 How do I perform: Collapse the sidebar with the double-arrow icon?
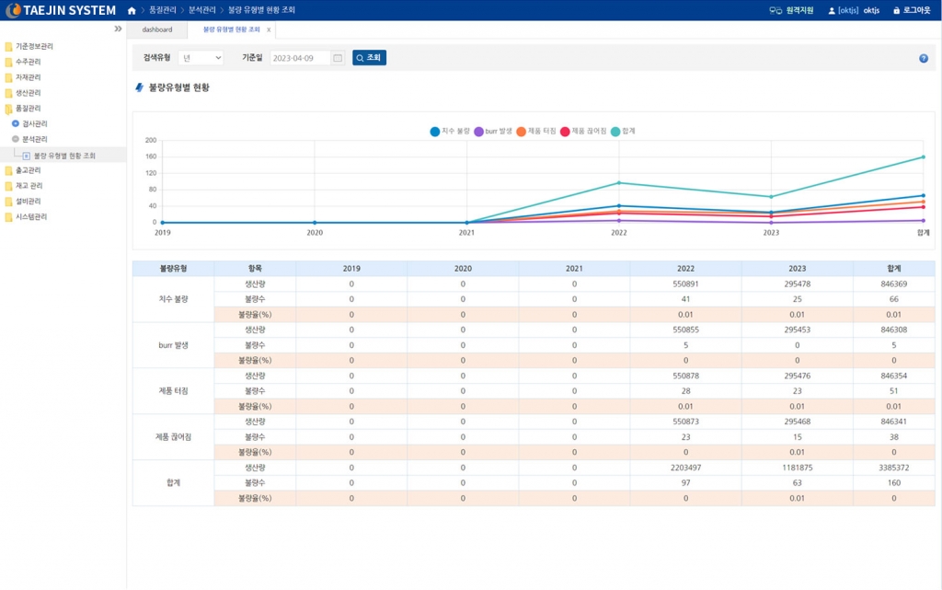click(x=118, y=29)
